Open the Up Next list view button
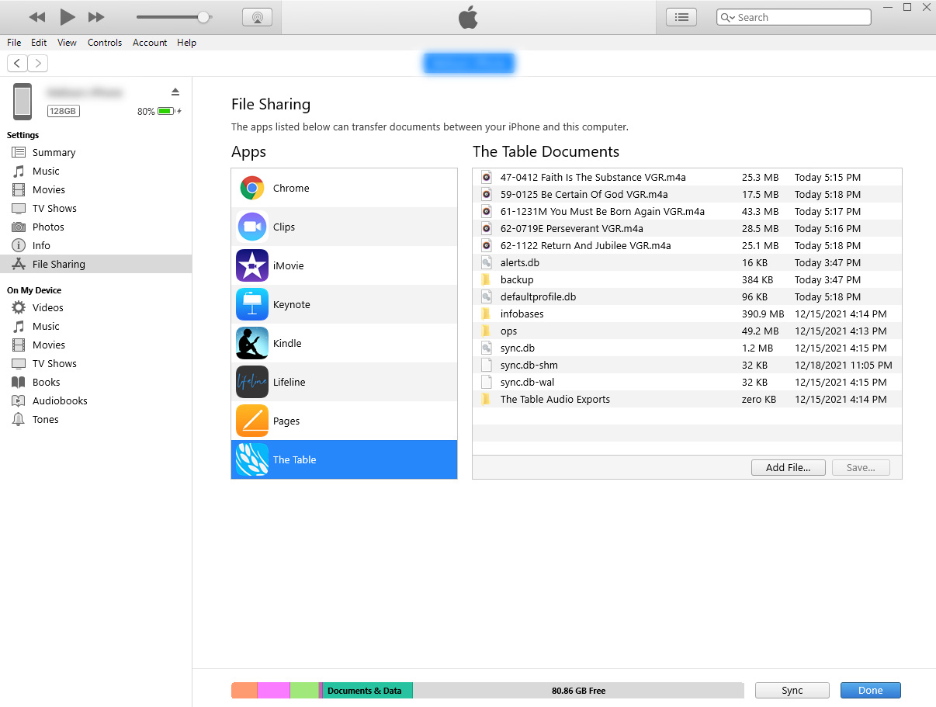Image resolution: width=936 pixels, height=707 pixels. pos(681,17)
